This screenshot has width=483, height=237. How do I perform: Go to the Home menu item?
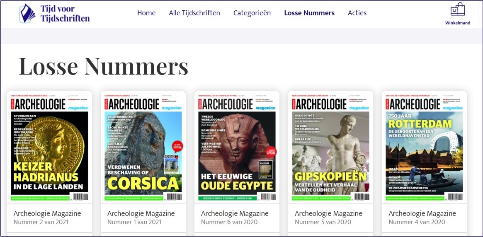146,13
